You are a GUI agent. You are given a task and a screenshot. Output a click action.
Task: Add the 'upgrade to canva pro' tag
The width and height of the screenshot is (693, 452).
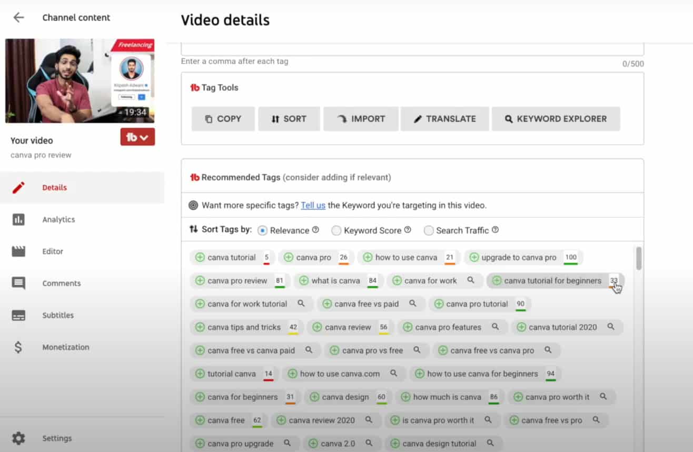[474, 257]
